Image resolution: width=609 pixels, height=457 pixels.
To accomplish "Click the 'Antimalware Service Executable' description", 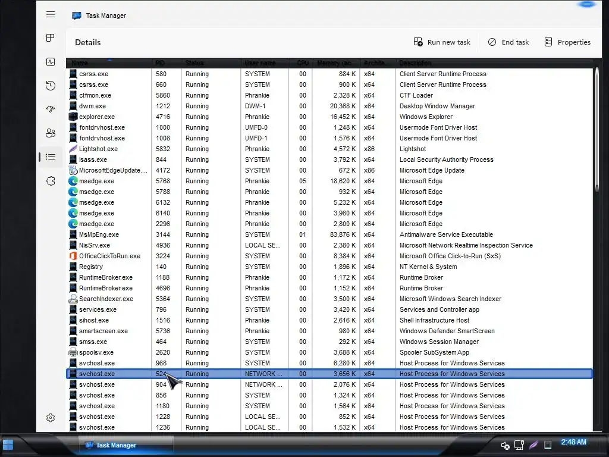I will coord(446,234).
